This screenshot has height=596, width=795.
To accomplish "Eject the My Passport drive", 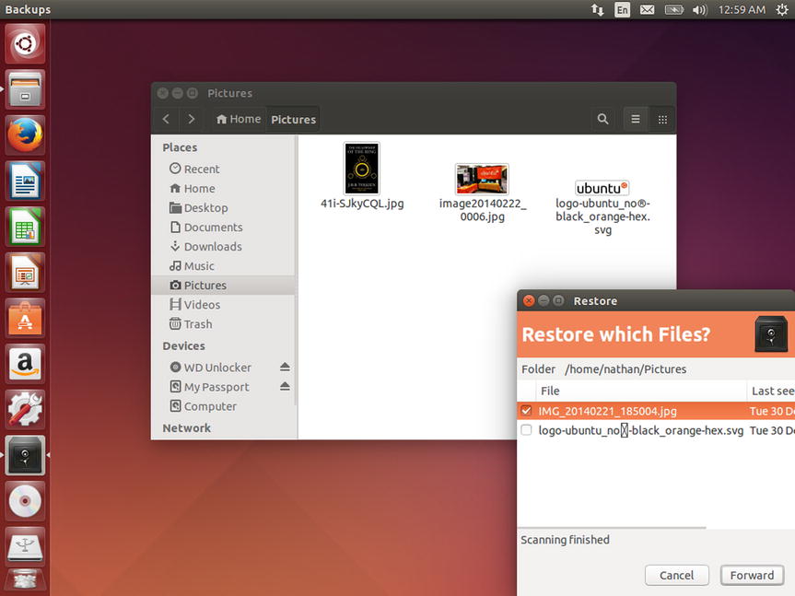I will click(285, 387).
